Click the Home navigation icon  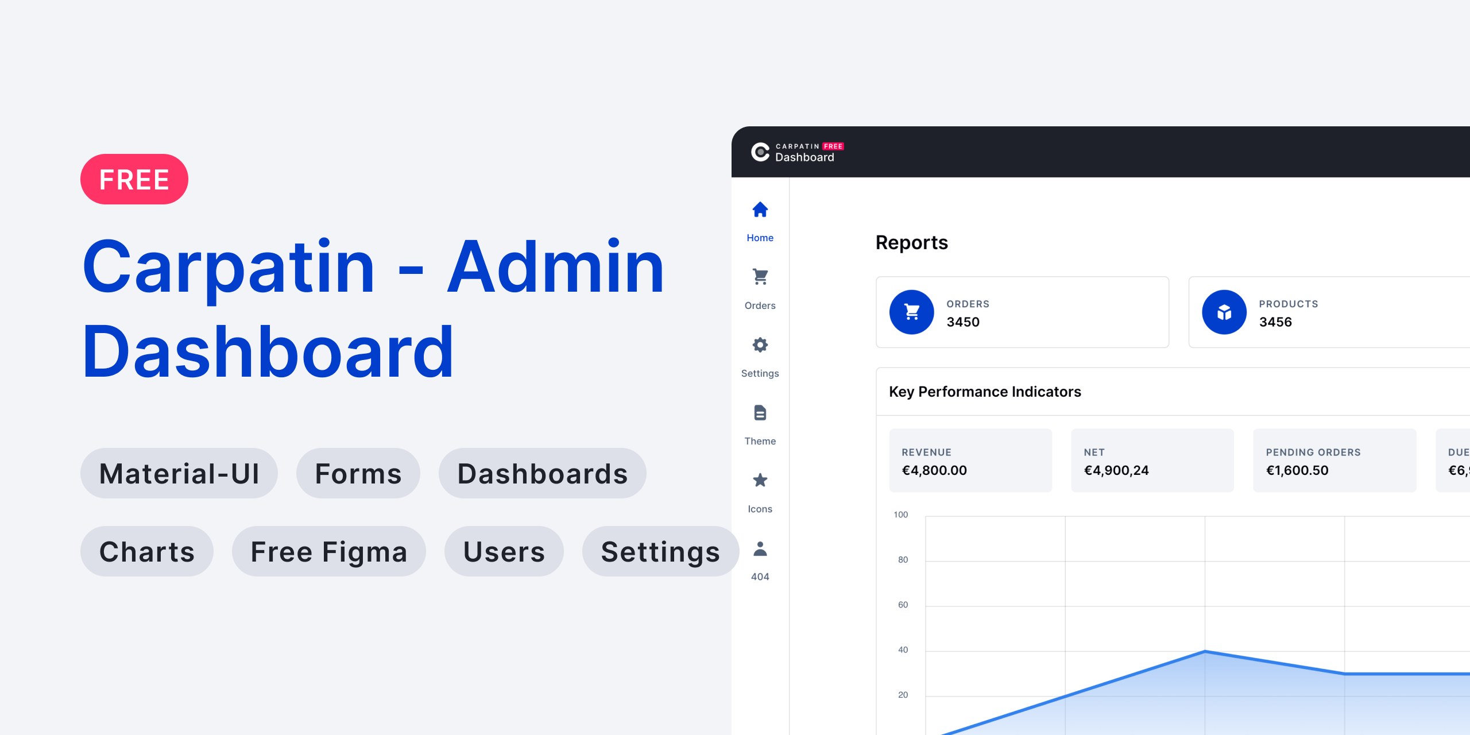pos(760,211)
